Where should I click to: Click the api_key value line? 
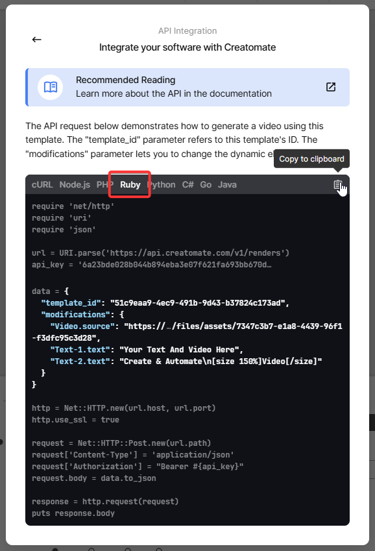pos(151,265)
